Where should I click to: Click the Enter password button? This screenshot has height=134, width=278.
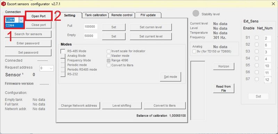pyautogui.click(x=28, y=43)
